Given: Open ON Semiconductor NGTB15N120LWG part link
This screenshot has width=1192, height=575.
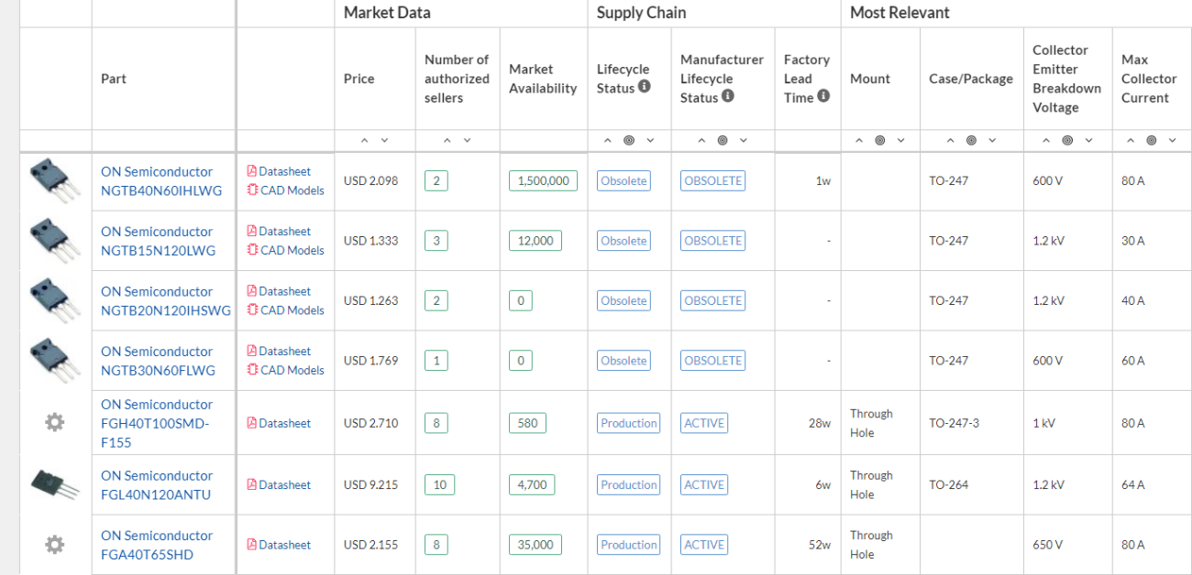Looking at the screenshot, I should (158, 241).
